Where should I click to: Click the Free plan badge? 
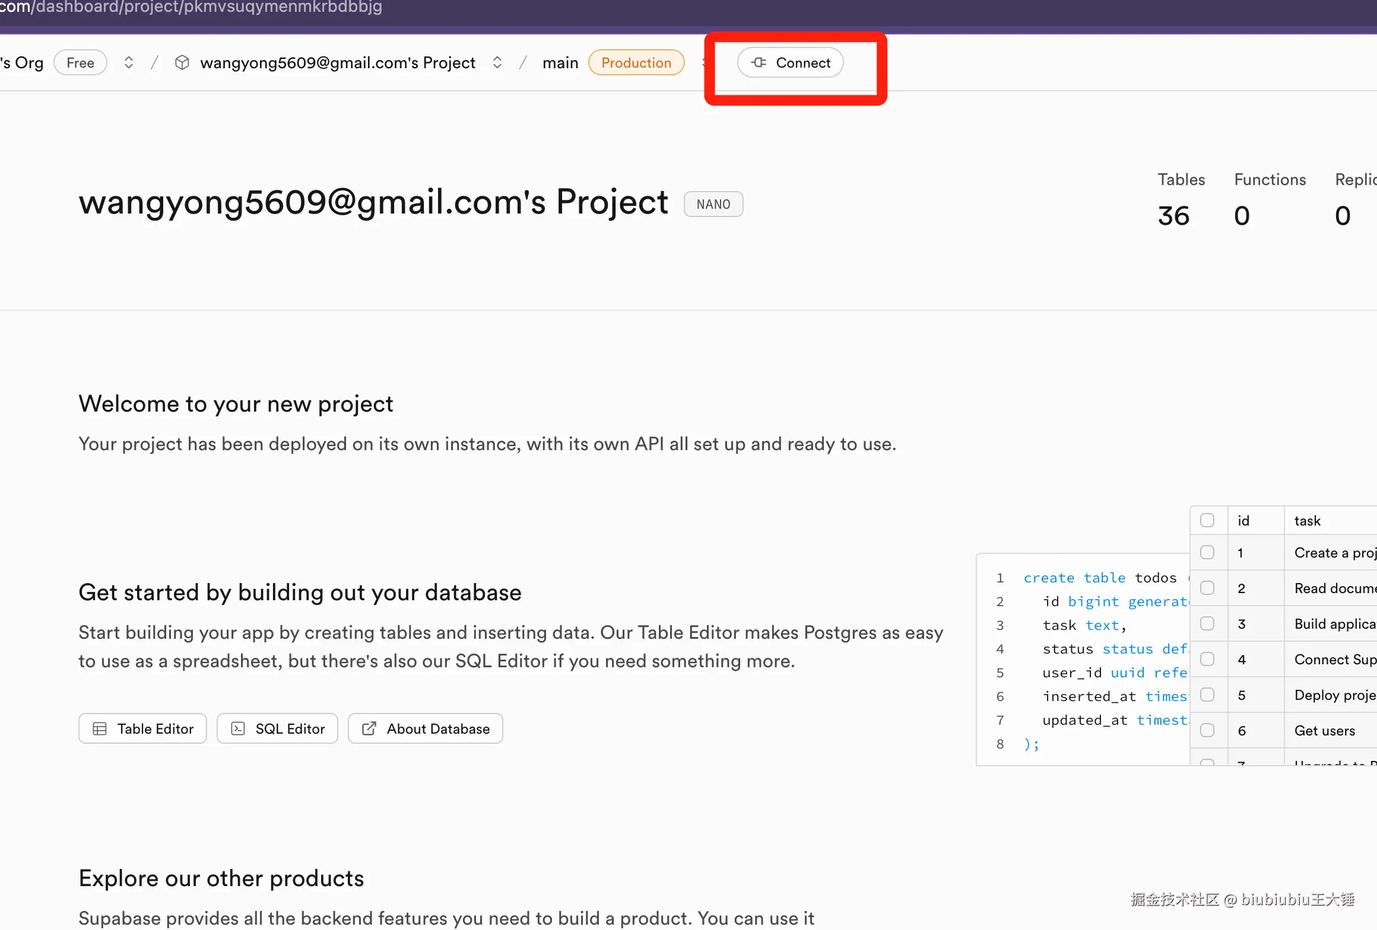[x=80, y=62]
